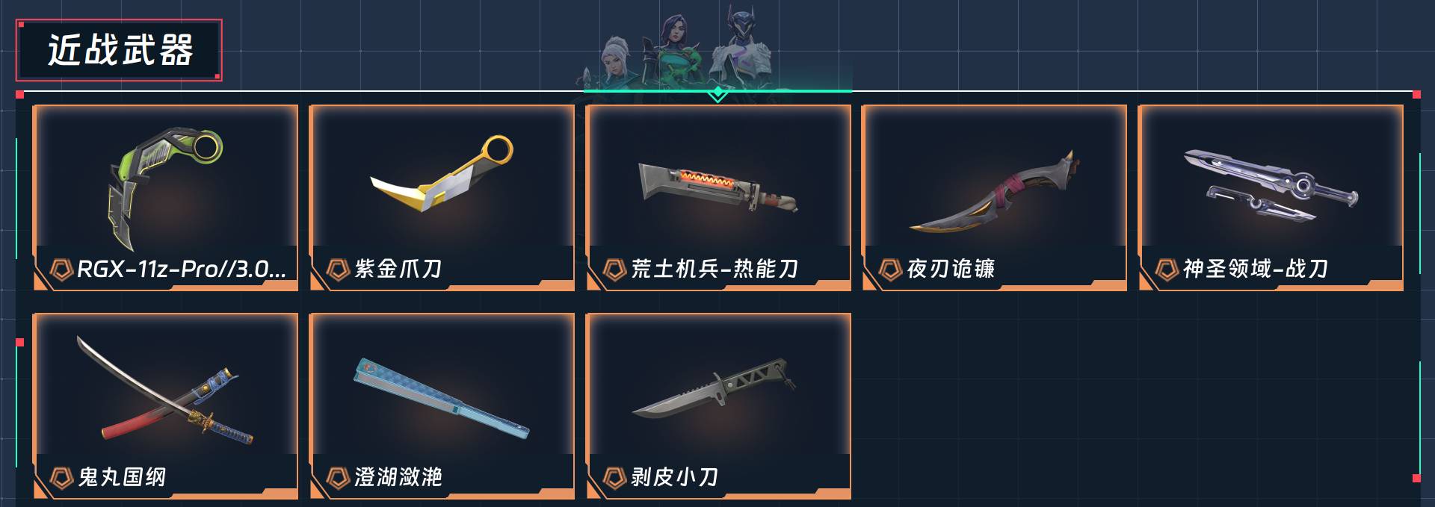Click the pentagon icon beside 荒土机兵-热能刀
1435x507 pixels.
point(614,269)
